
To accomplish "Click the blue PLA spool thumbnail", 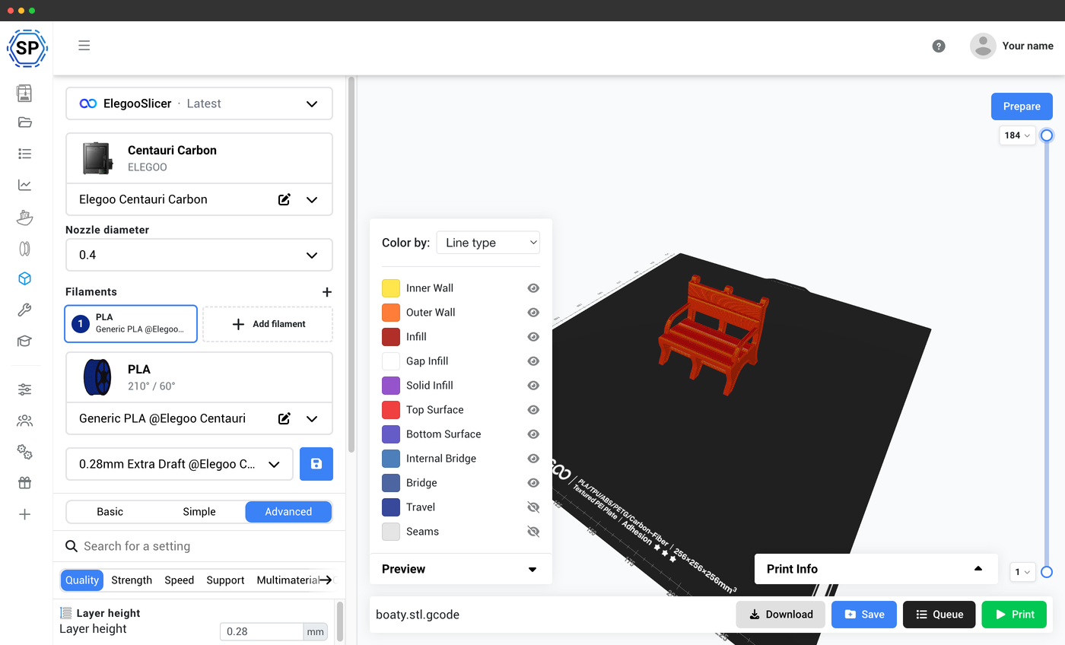I will (97, 377).
